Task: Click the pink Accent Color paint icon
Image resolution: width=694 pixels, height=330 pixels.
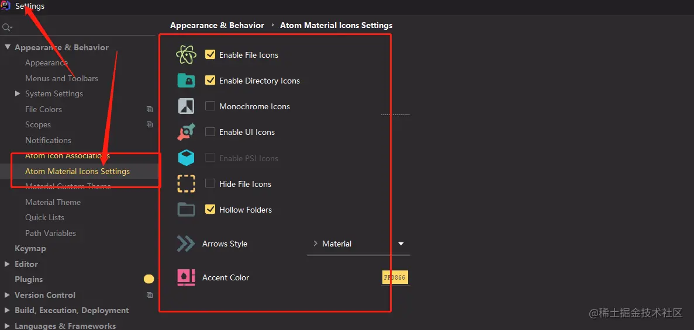Action: click(x=186, y=277)
